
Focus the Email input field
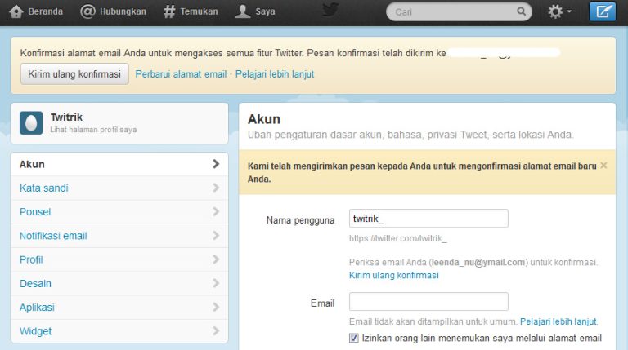pyautogui.click(x=428, y=302)
